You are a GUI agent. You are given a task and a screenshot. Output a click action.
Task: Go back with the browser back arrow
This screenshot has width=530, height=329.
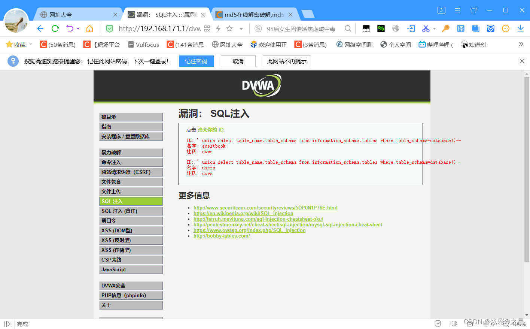[x=40, y=28]
